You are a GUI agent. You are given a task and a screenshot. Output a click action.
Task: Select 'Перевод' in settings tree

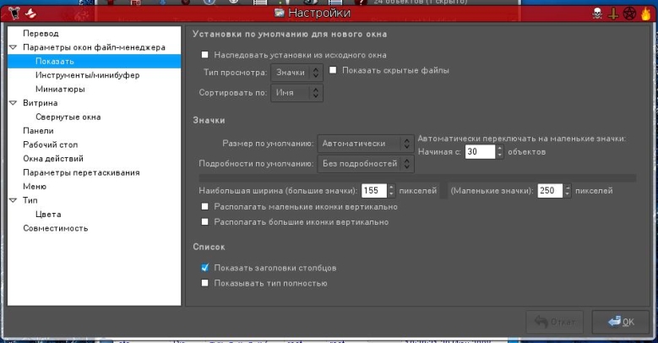41,34
